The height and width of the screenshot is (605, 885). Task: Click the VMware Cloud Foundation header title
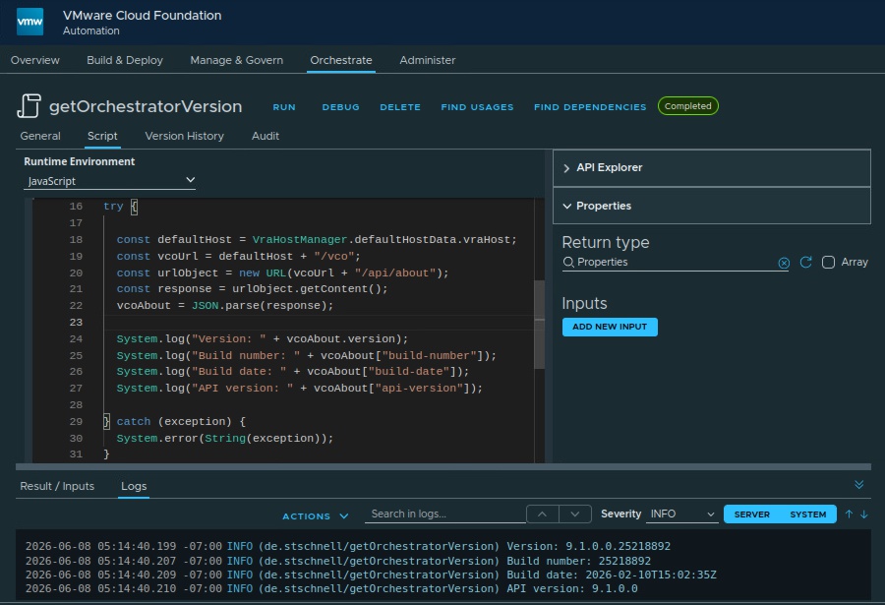(x=143, y=16)
